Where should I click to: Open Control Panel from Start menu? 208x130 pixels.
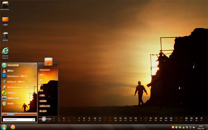point(43,101)
